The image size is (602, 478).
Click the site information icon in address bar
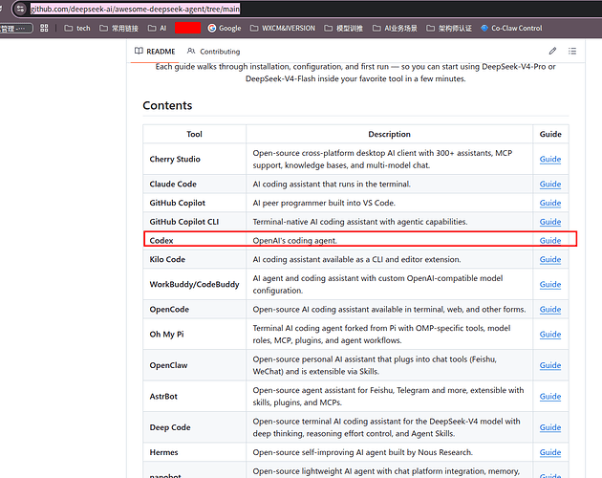(20, 9)
